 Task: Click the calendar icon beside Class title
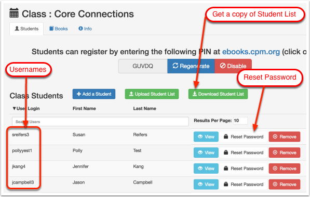click(14, 13)
